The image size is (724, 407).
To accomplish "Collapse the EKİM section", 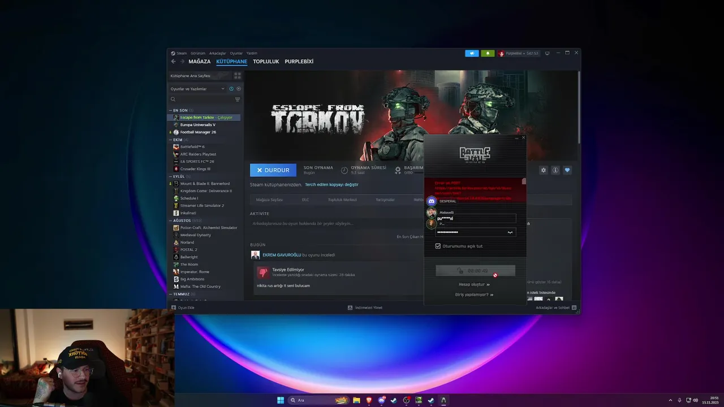I will (x=170, y=140).
